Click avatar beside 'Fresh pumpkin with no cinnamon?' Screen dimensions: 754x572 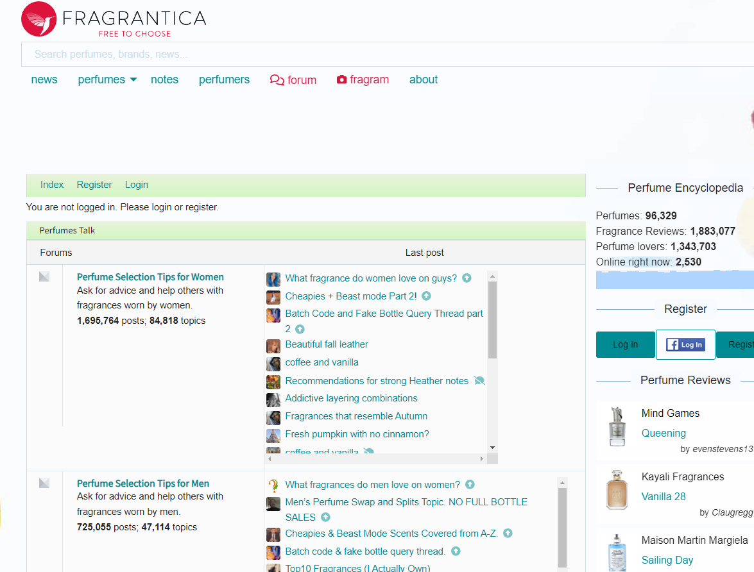tap(273, 436)
